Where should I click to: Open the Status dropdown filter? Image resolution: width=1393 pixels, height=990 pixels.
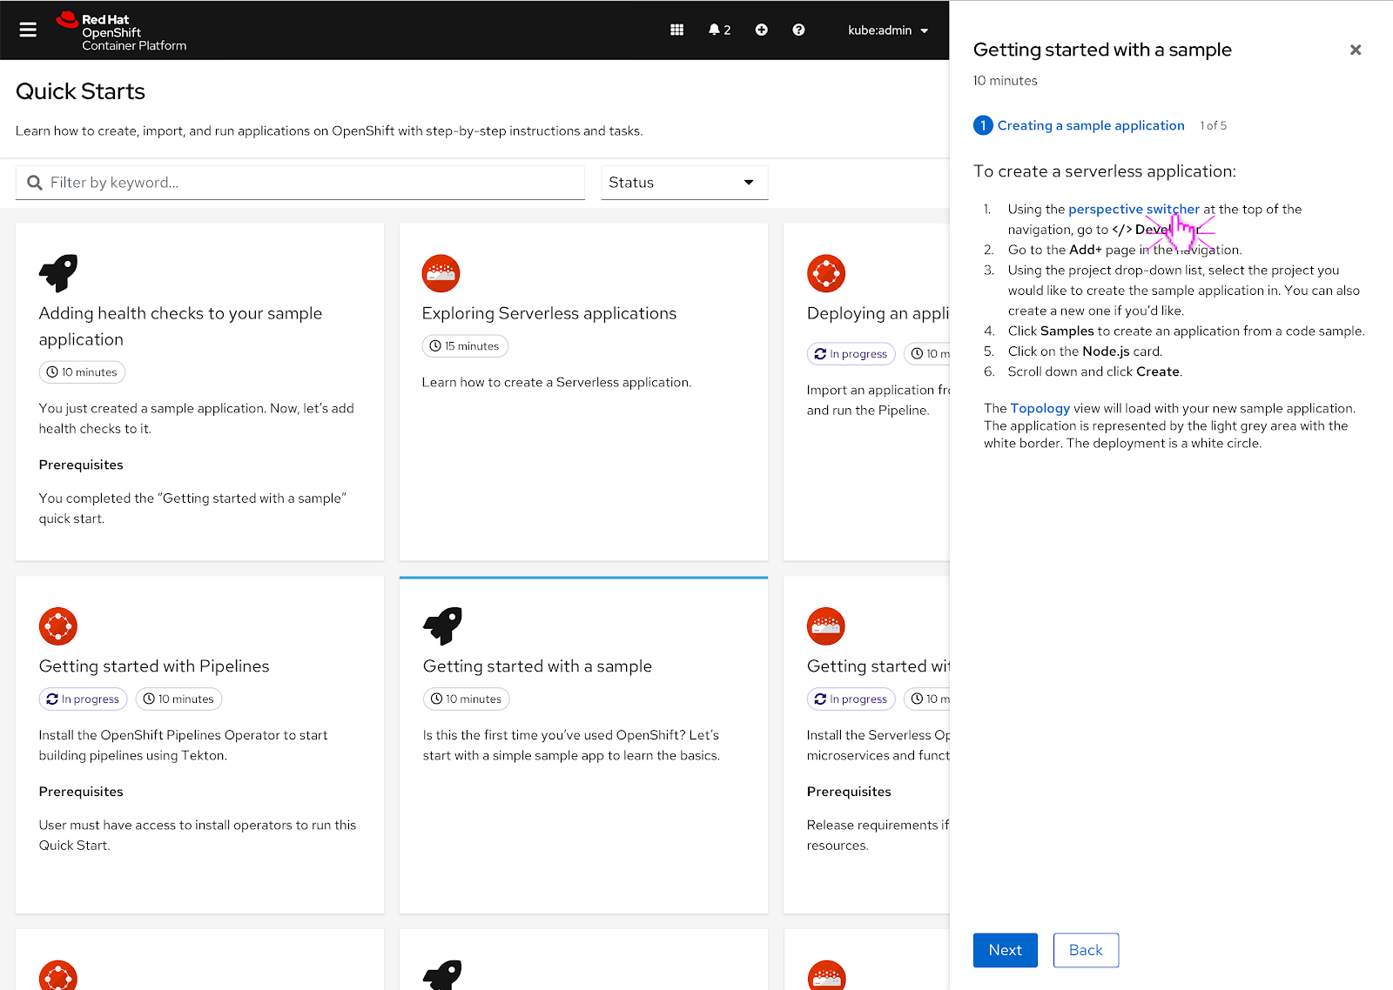coord(684,183)
